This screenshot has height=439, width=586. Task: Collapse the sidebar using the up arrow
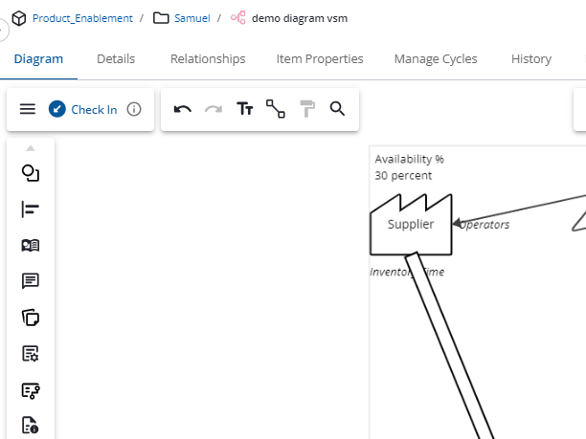pos(31,148)
